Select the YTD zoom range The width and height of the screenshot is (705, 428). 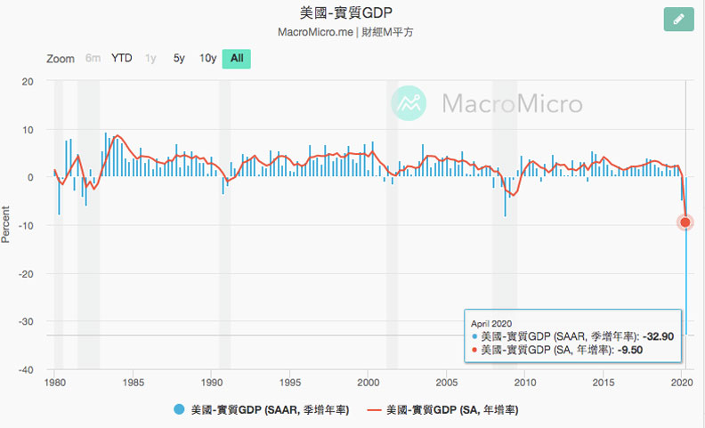pyautogui.click(x=121, y=59)
